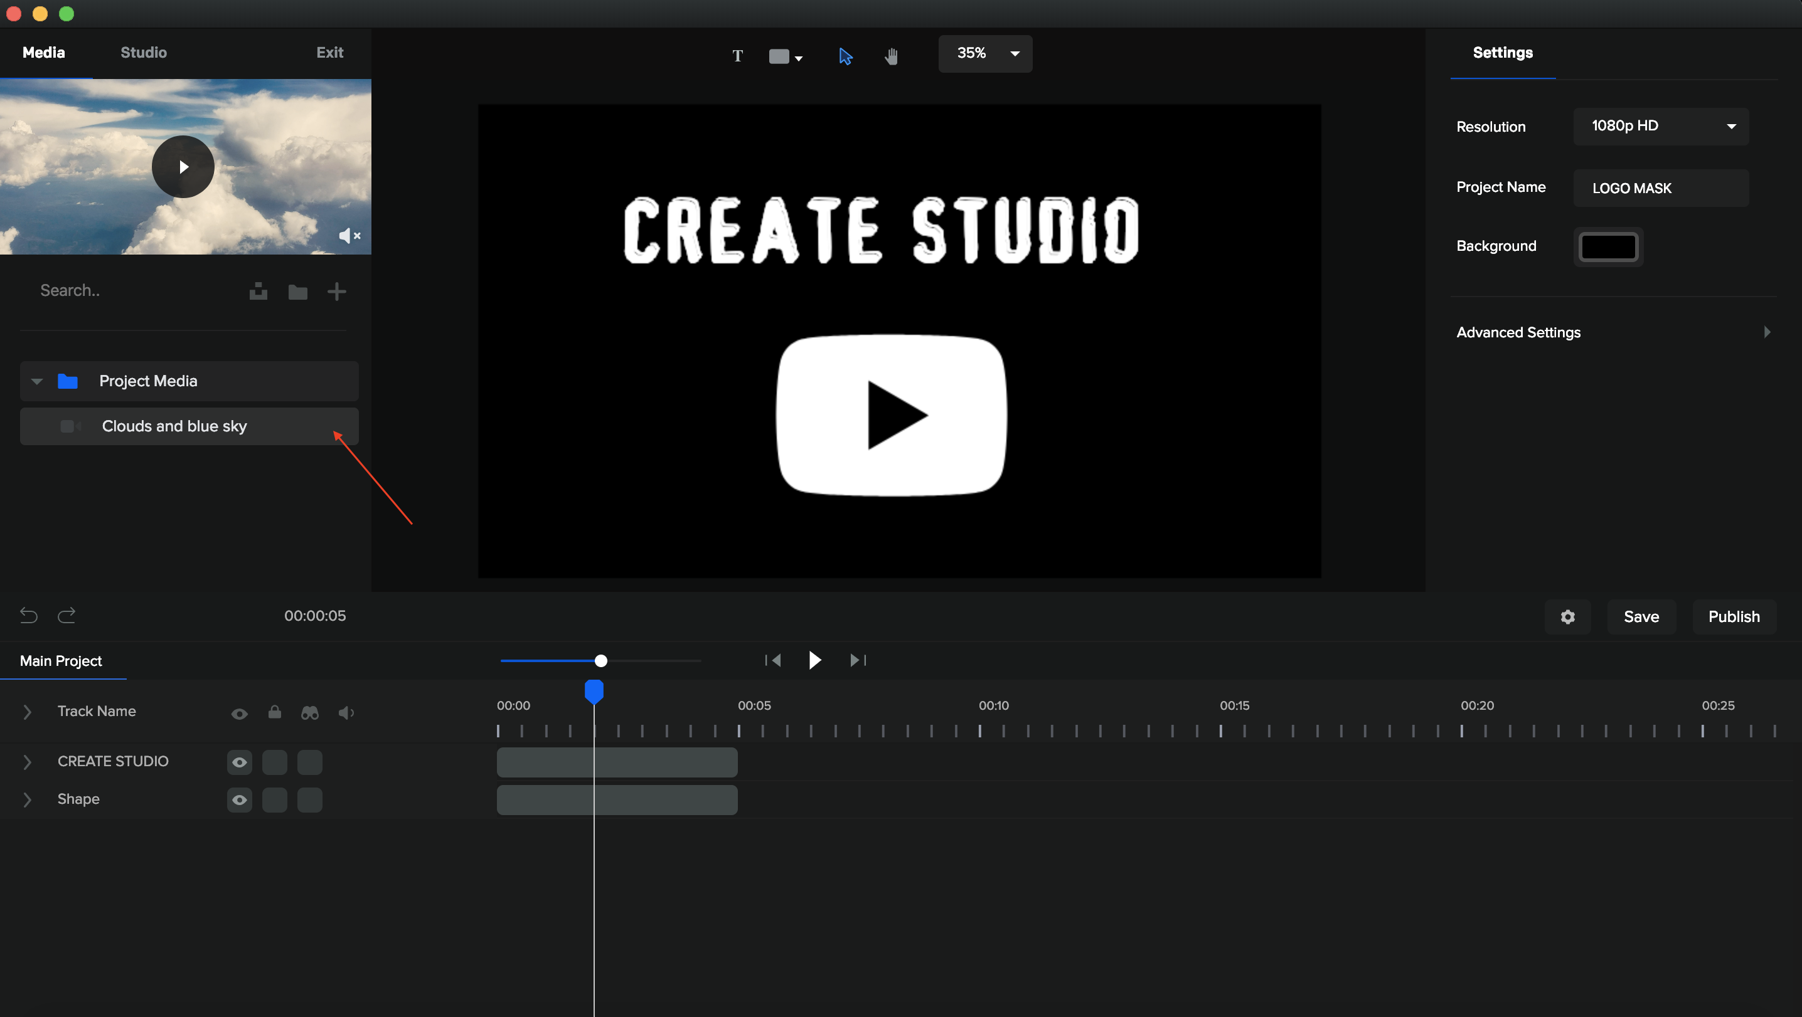Switch to the Media tab
Viewport: 1802px width, 1017px height.
(x=43, y=53)
